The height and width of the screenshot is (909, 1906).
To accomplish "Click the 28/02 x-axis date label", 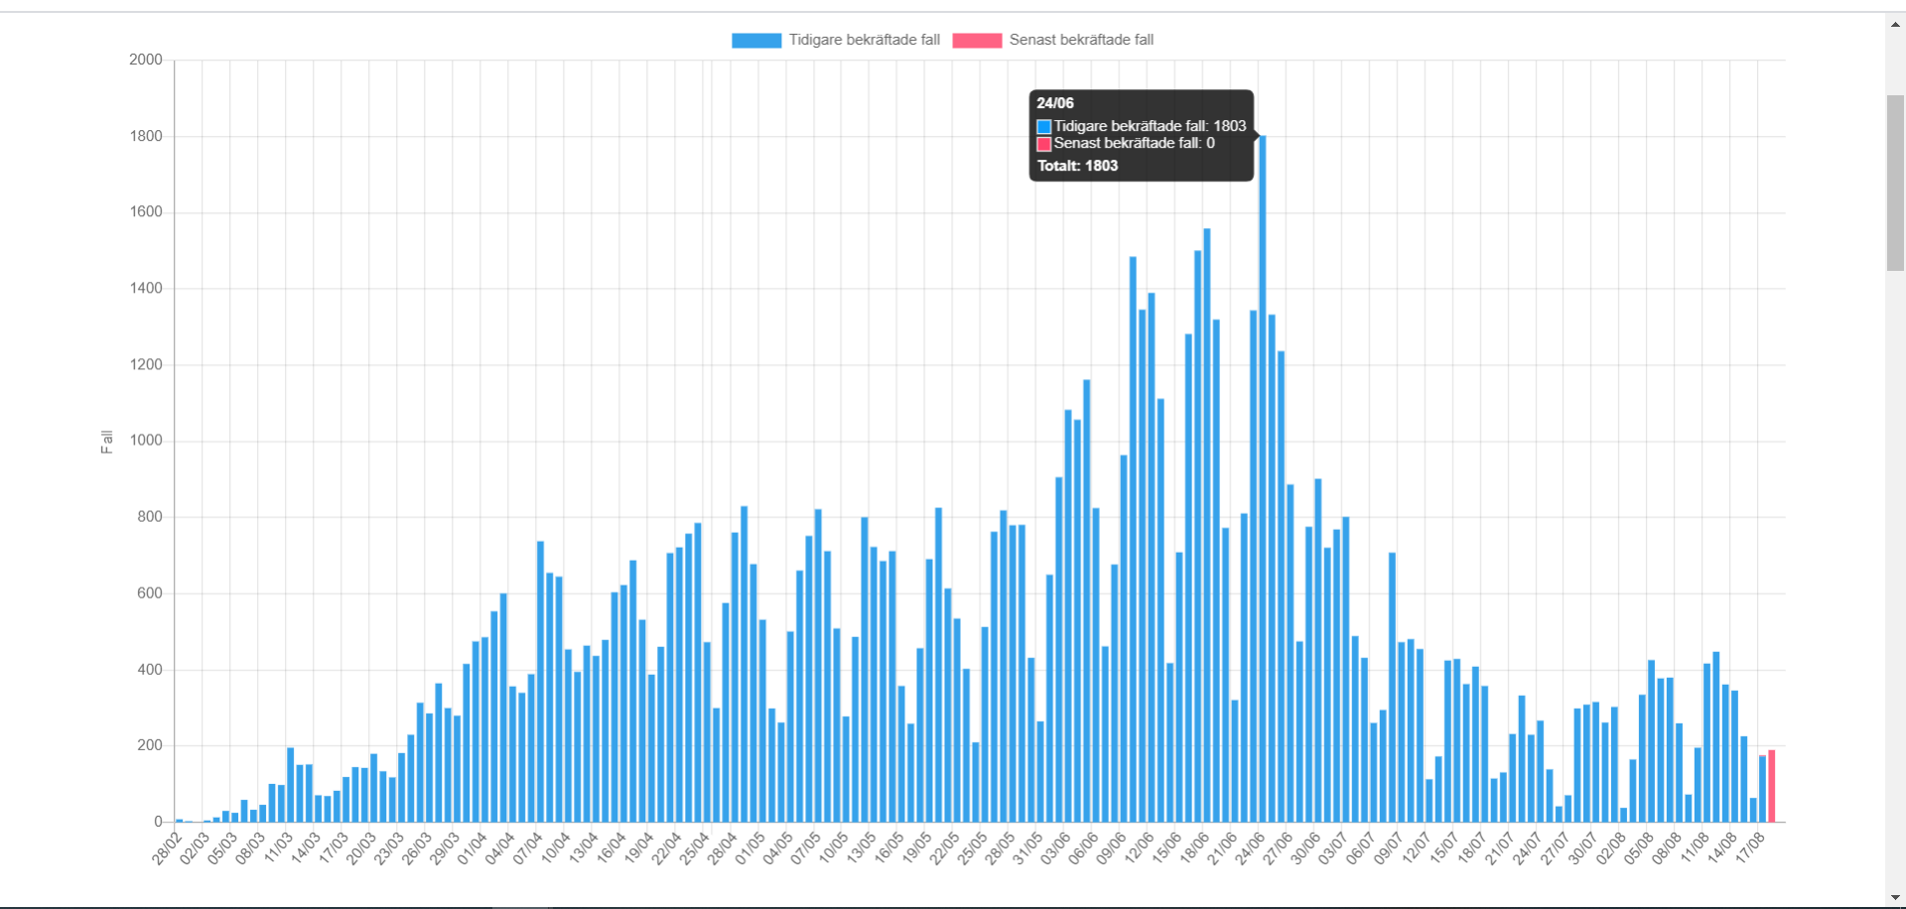I will (167, 848).
